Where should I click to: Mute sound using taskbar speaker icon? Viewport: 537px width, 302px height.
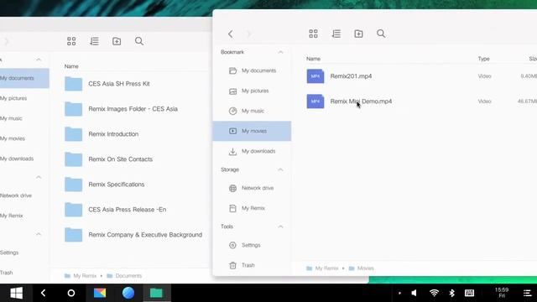click(414, 293)
